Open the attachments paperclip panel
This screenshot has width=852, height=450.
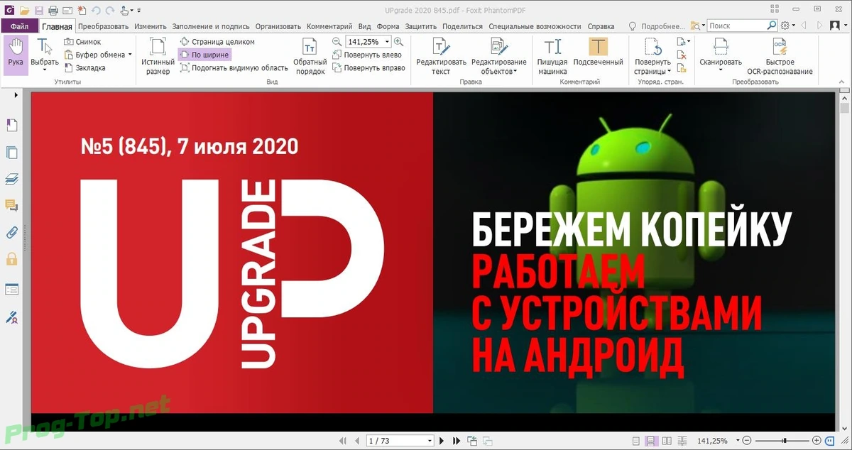click(11, 232)
